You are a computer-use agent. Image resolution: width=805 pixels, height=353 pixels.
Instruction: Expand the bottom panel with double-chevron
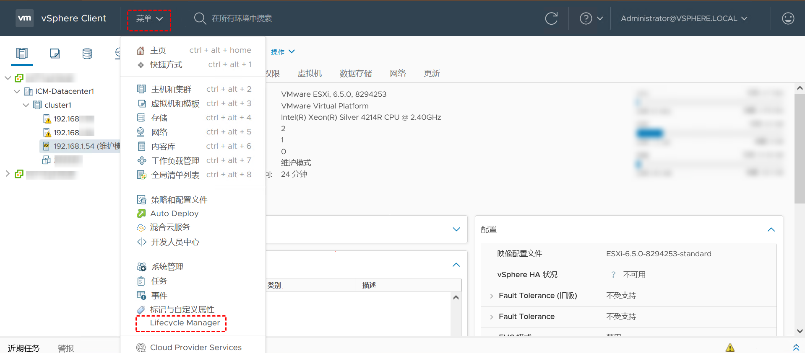point(796,348)
